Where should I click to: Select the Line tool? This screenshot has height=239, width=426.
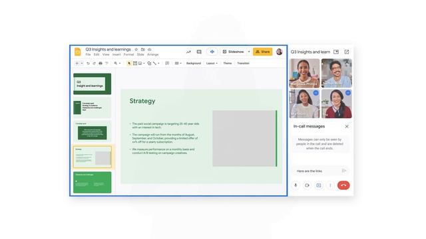(x=154, y=63)
